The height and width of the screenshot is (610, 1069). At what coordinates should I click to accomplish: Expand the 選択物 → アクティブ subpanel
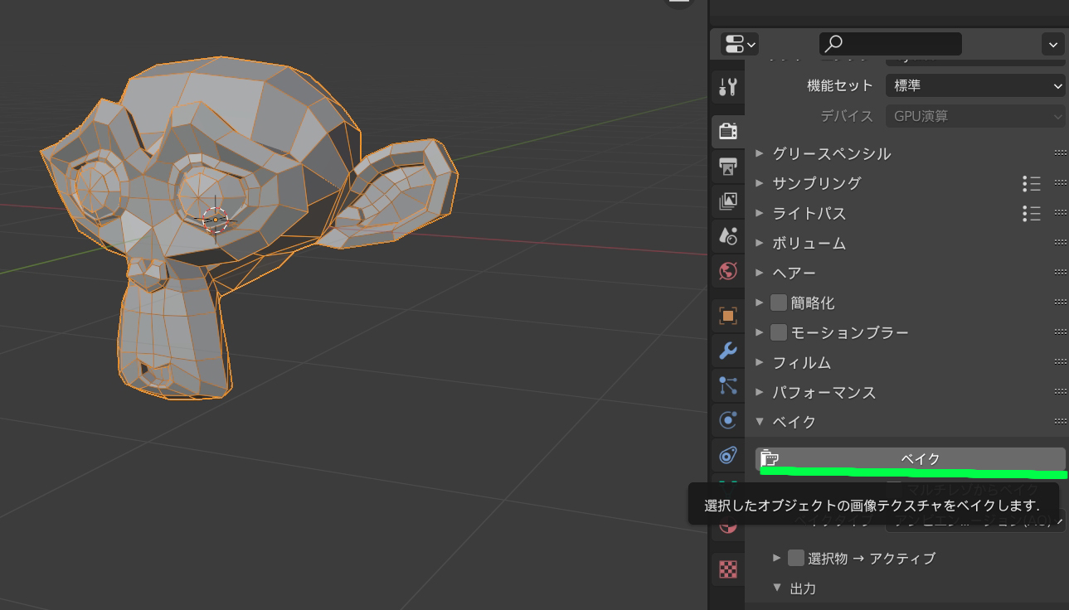777,558
